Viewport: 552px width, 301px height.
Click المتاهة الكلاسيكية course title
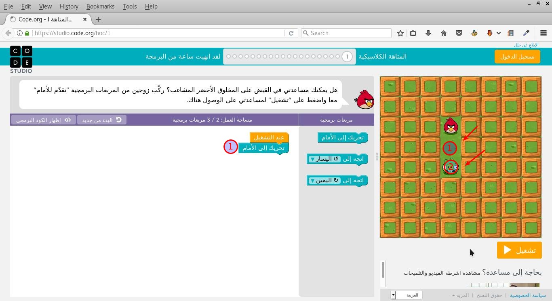383,57
